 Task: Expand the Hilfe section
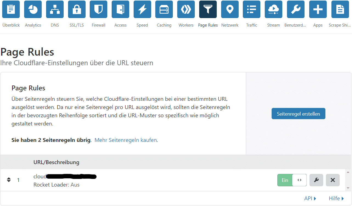336,198
